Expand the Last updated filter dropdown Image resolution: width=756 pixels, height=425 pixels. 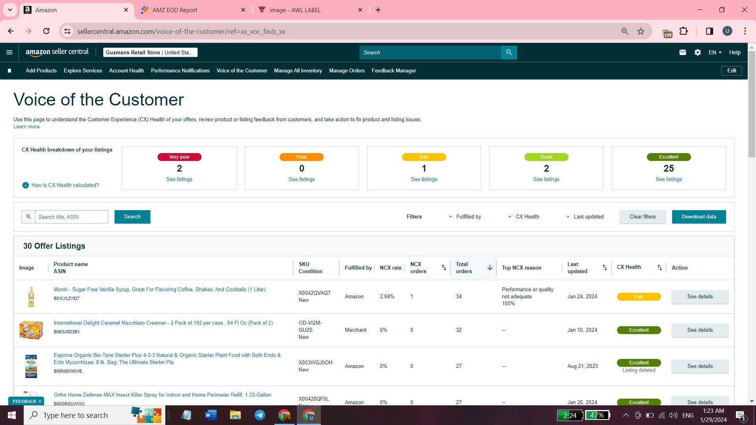(x=585, y=217)
